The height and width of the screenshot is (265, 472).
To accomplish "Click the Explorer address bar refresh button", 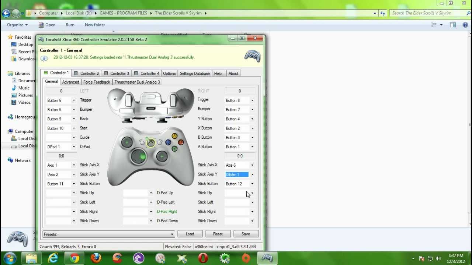I will [x=383, y=13].
